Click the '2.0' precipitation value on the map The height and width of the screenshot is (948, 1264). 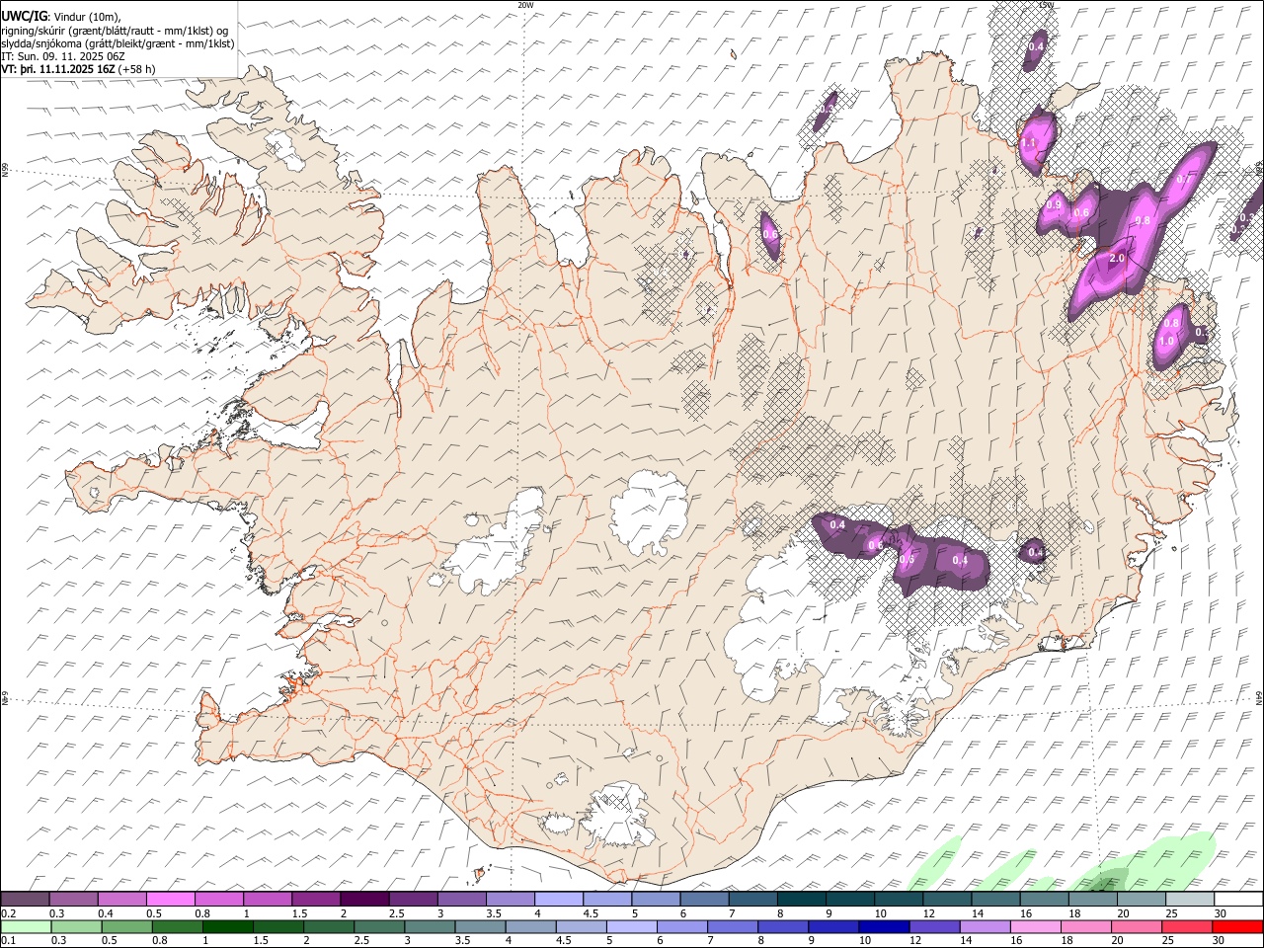(x=1117, y=259)
